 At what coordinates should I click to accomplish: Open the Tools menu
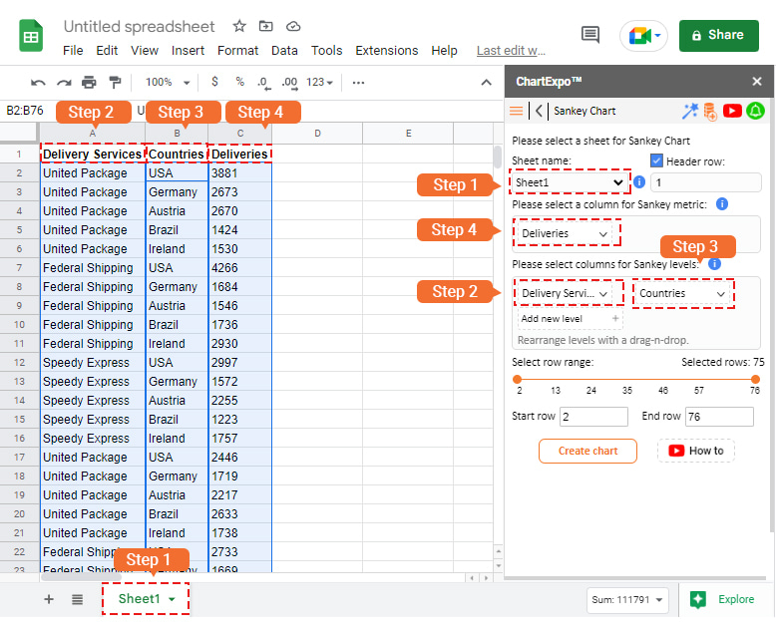click(326, 51)
